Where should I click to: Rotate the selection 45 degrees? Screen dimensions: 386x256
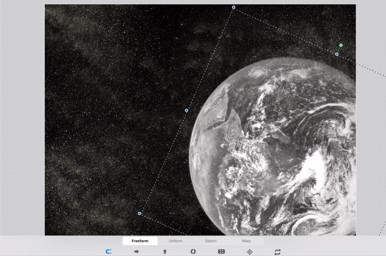click(x=193, y=252)
